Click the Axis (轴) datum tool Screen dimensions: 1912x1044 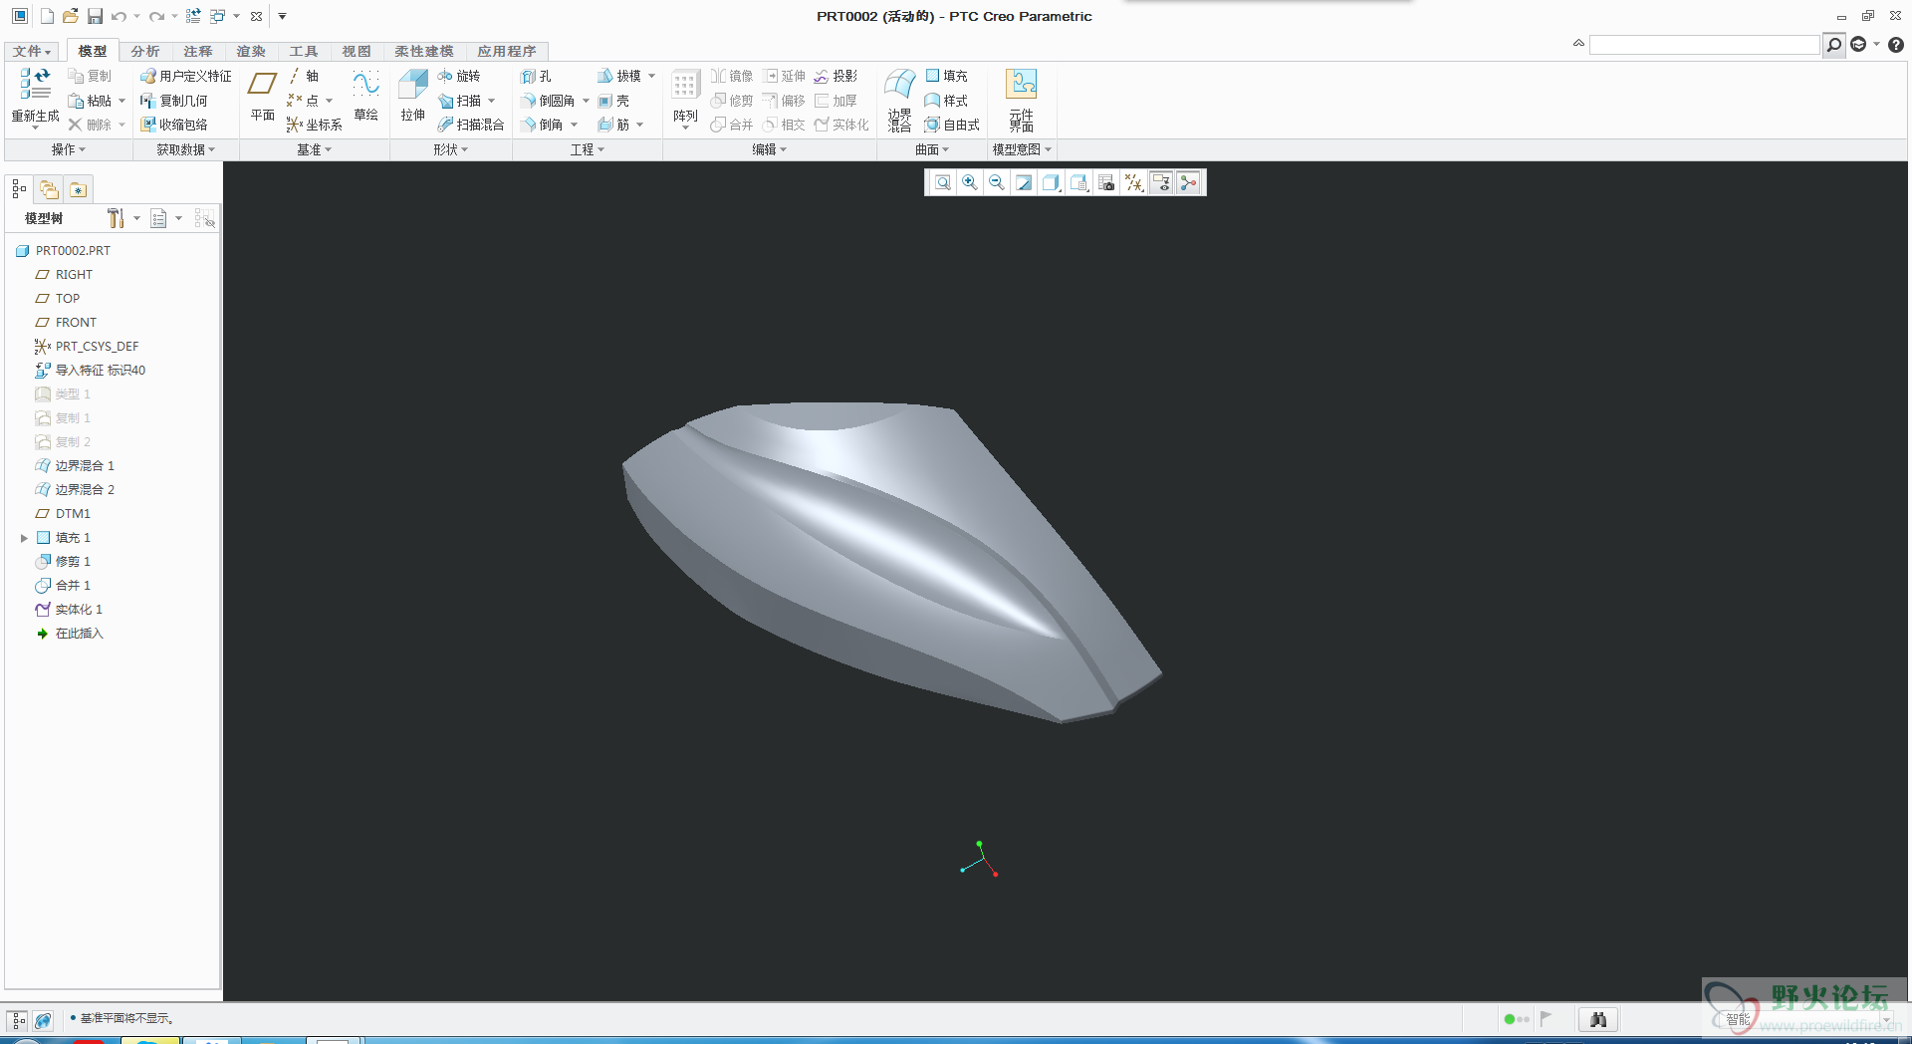[304, 76]
